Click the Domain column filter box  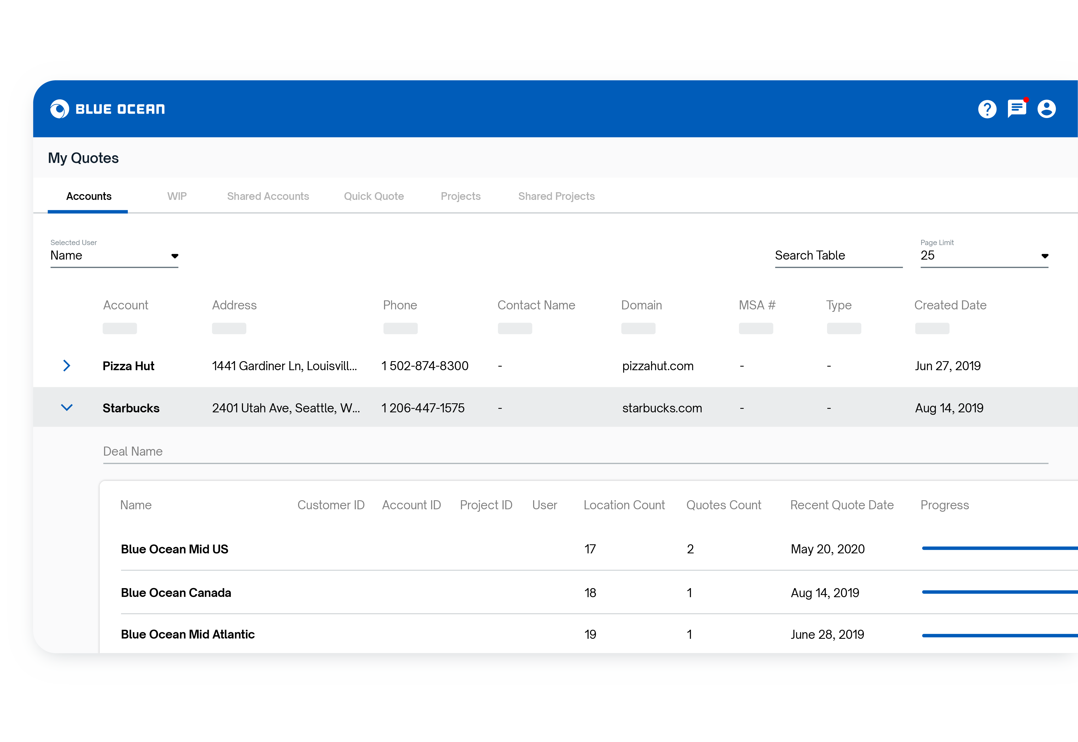click(638, 328)
